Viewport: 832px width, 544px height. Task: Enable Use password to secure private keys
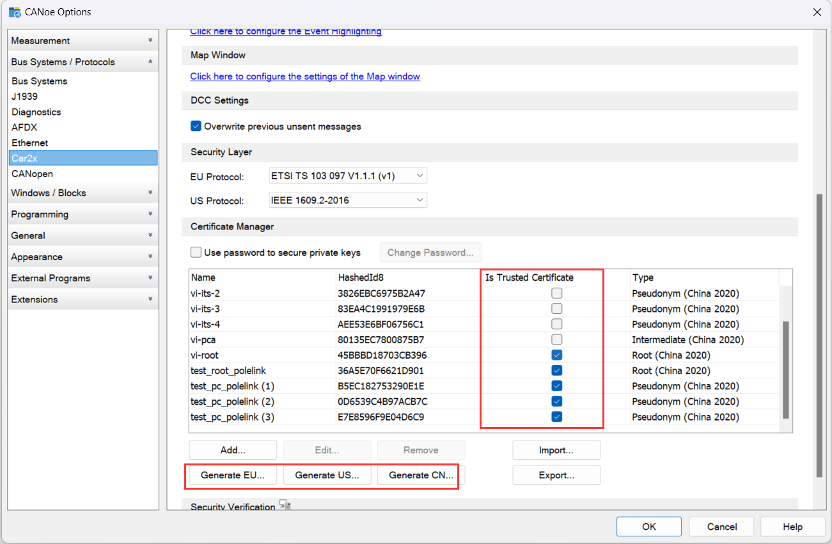click(x=196, y=253)
